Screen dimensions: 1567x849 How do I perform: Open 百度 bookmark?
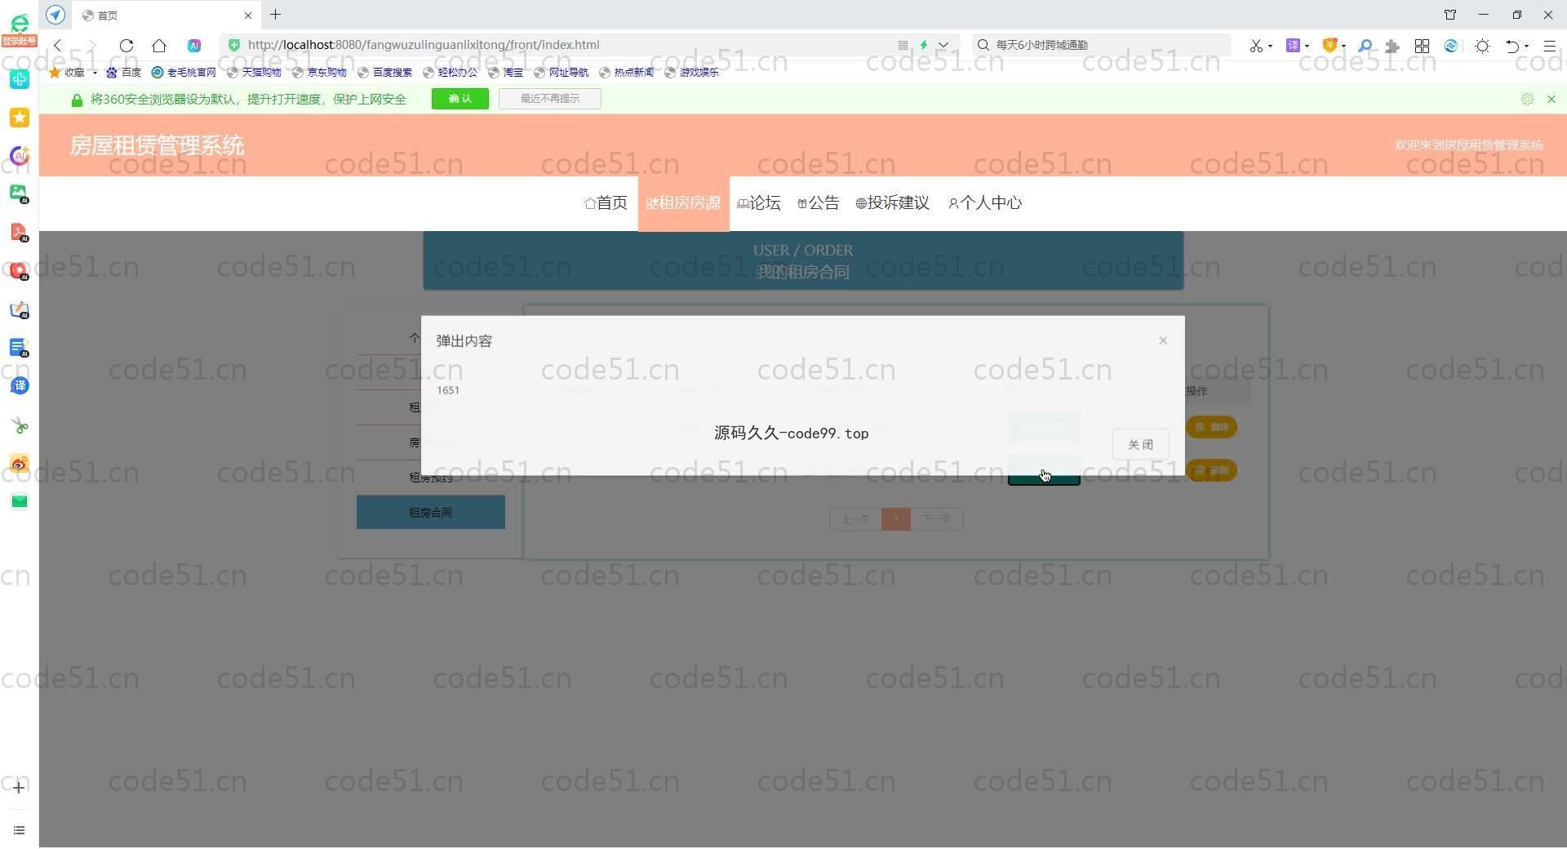point(124,73)
